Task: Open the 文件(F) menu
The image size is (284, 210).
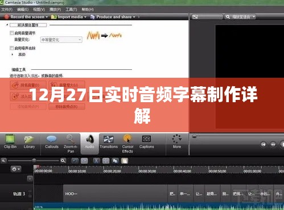Action: [x=7, y=9]
